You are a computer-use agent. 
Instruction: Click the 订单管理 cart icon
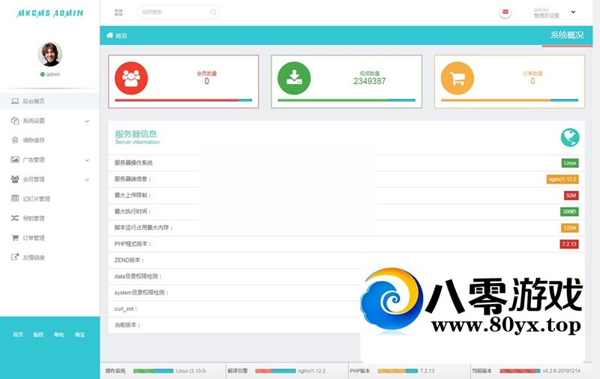pyautogui.click(x=15, y=237)
